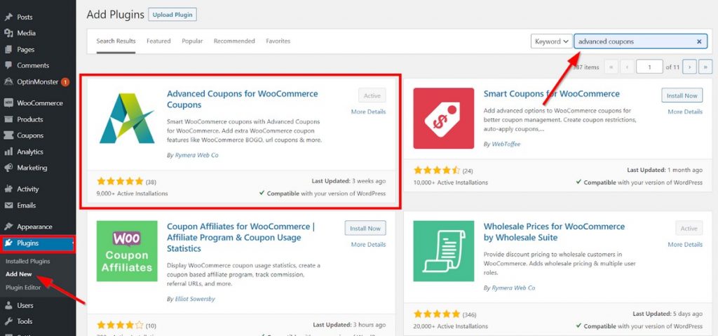Open the Rymera Web Co author link under Wholesale Prices
The width and height of the screenshot is (718, 336).
[x=513, y=288]
